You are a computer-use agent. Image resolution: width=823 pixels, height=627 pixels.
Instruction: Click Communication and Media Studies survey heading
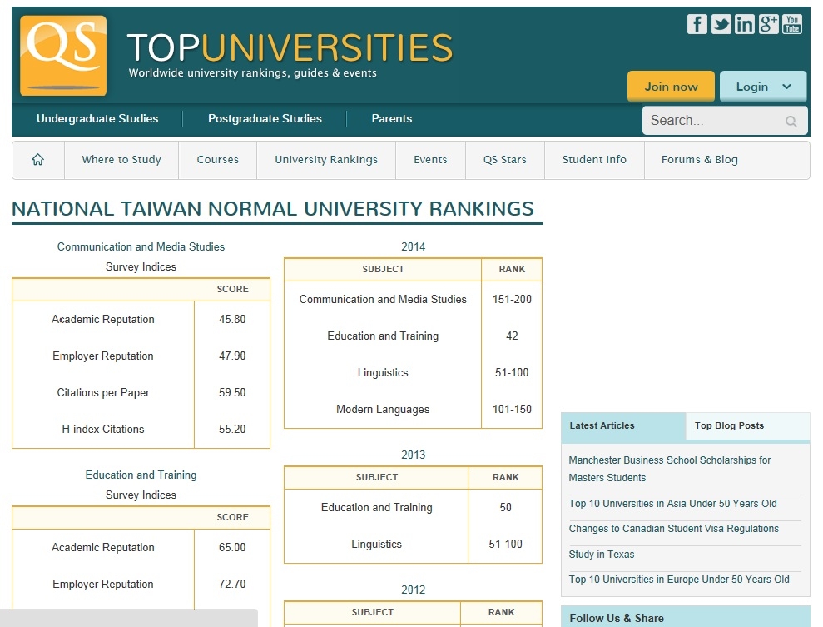[x=141, y=246]
